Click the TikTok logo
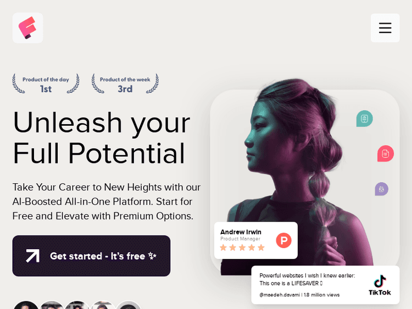412x309 pixels. click(x=380, y=285)
